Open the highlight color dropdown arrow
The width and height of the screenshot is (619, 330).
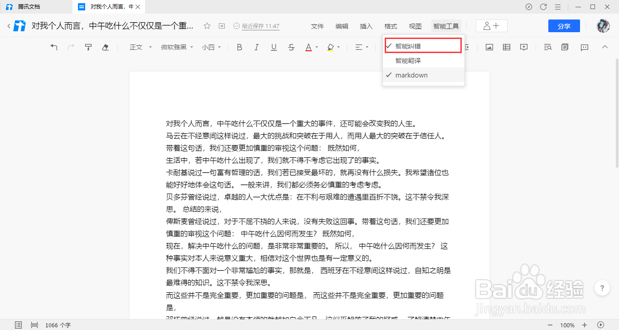(339, 47)
